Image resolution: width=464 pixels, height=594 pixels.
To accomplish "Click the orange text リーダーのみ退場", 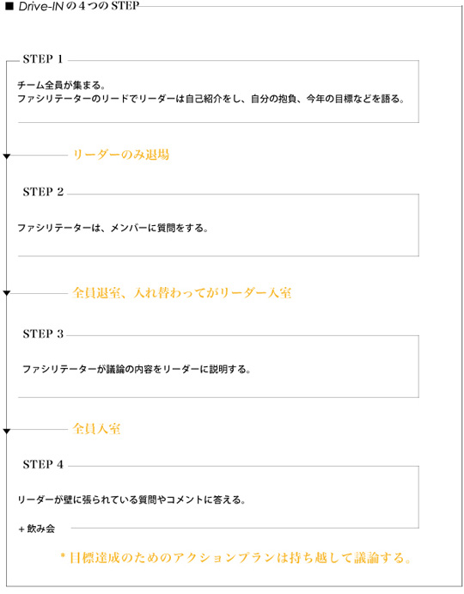I will tap(121, 155).
